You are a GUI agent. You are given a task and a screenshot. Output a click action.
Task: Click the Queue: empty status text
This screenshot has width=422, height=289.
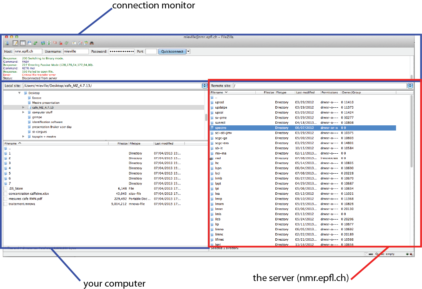(x=385, y=254)
